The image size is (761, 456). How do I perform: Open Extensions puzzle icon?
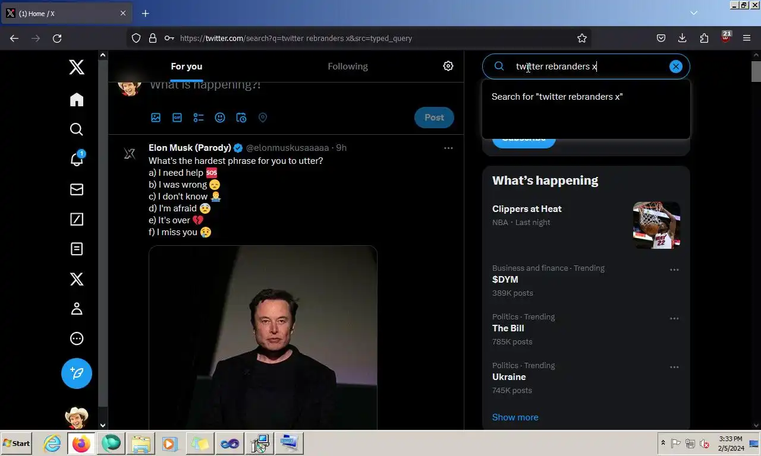(704, 38)
